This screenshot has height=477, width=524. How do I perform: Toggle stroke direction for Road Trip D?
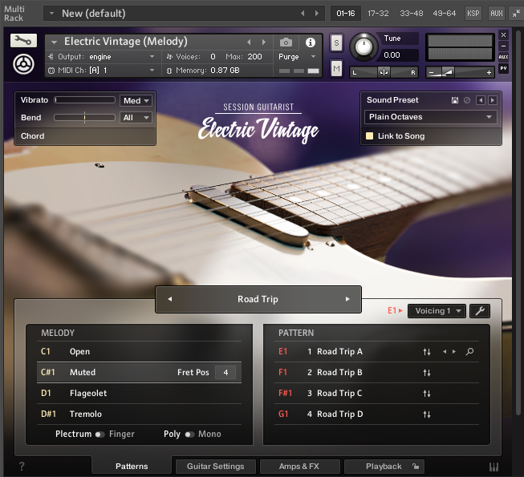pos(427,414)
